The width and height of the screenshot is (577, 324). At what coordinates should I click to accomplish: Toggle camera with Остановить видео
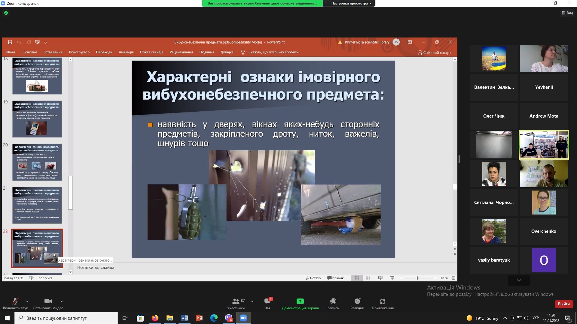pos(48,301)
